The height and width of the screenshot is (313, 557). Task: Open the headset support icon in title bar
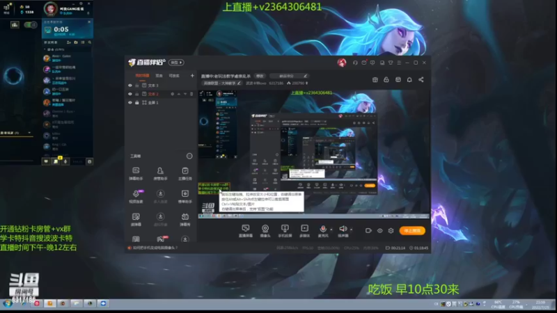pyautogui.click(x=355, y=63)
